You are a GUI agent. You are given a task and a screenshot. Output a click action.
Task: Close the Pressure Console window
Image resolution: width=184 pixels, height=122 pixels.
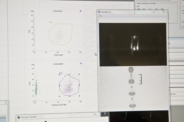[x=105, y=113]
